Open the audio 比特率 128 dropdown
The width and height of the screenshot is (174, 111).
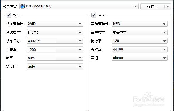coord(140,41)
